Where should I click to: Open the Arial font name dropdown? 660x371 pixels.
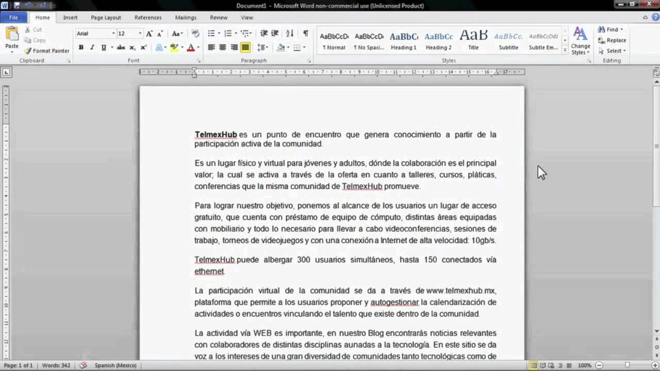pyautogui.click(x=113, y=33)
